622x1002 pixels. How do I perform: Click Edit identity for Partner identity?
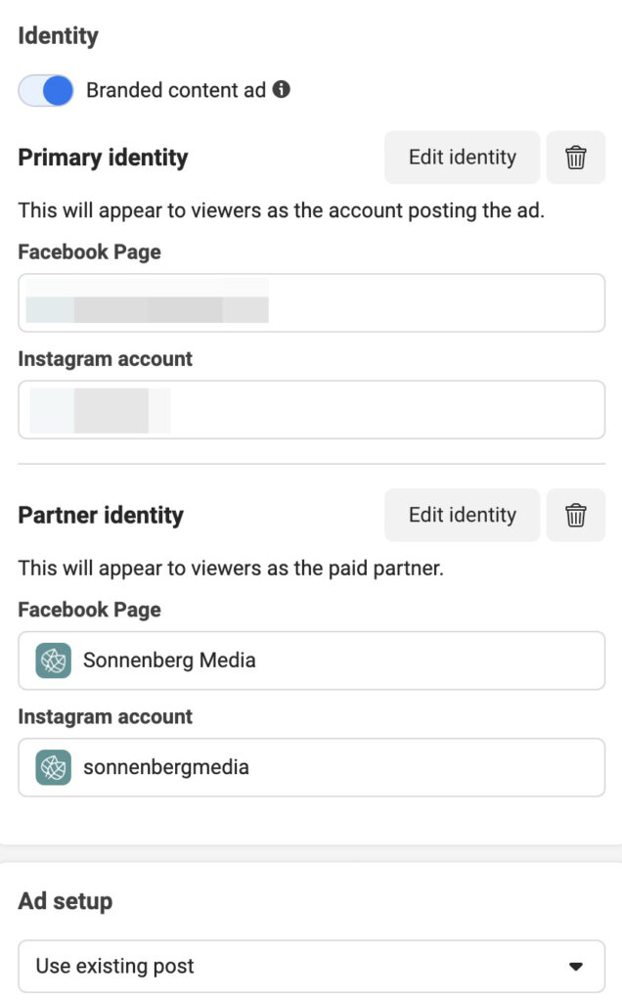coord(462,515)
